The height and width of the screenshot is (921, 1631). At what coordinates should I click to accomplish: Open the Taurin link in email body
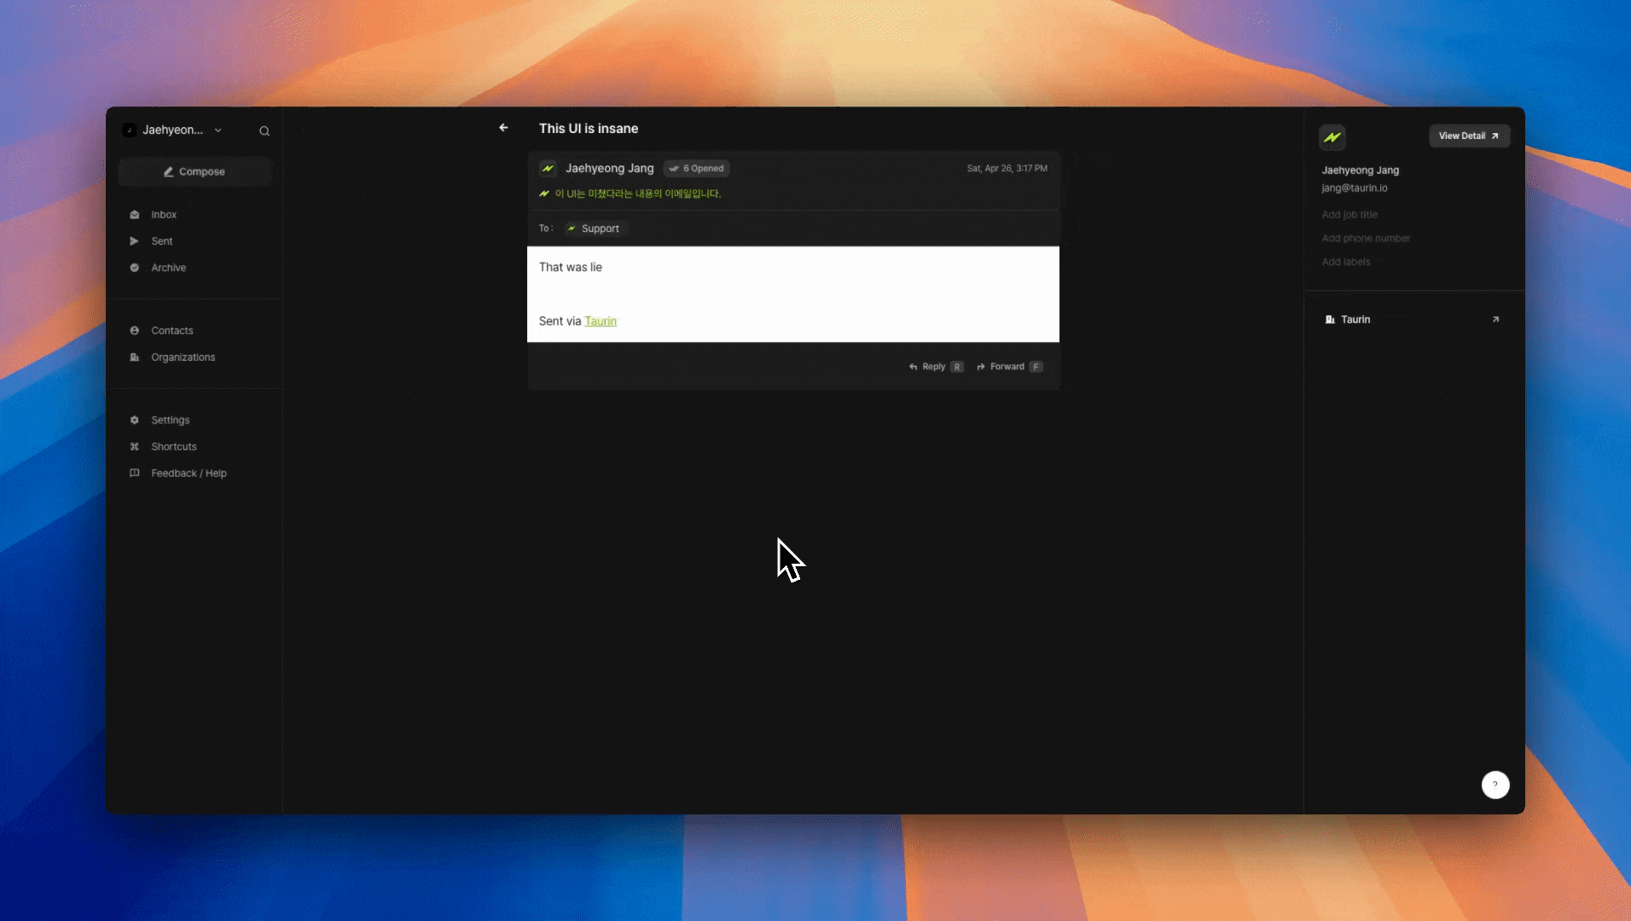601,321
